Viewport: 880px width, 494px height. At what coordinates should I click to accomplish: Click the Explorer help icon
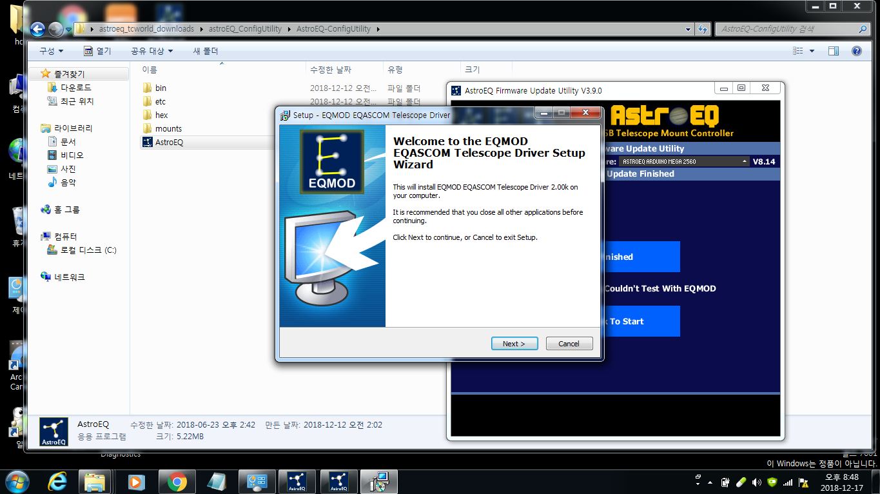[x=856, y=51]
